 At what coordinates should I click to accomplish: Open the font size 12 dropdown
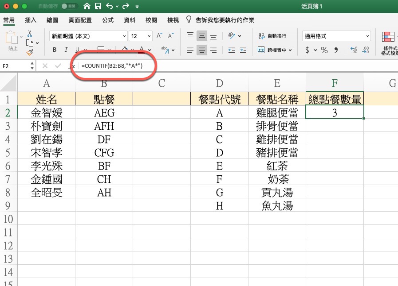141,36
